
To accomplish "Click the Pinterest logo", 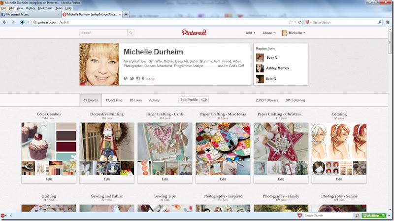I will coord(194,33).
